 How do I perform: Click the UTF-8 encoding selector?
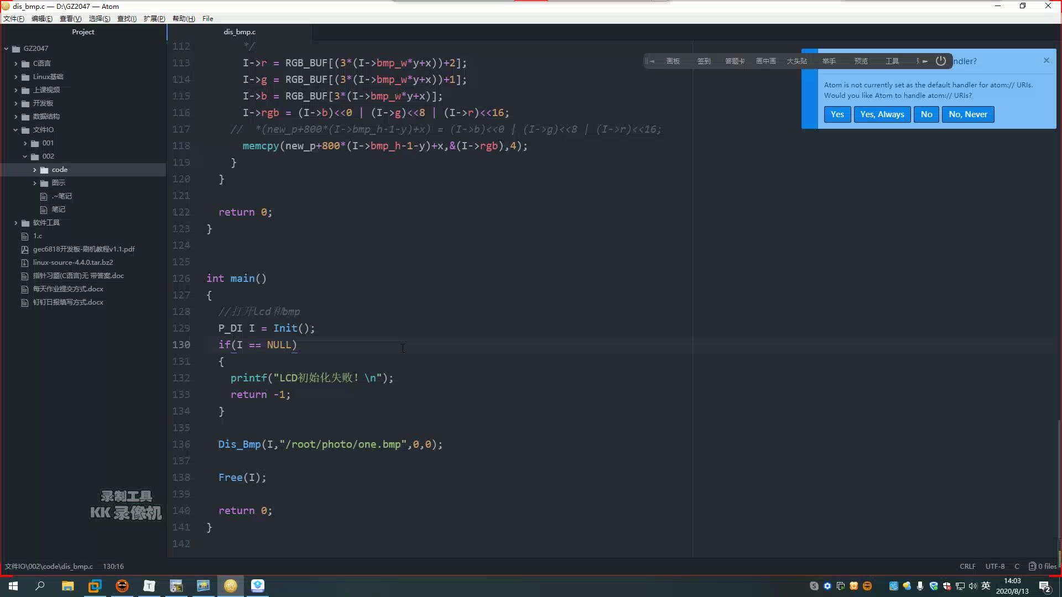(x=995, y=566)
